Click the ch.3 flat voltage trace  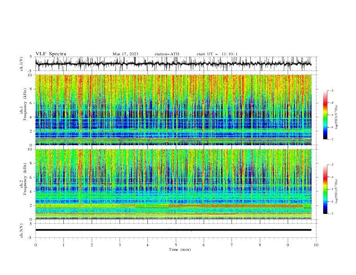tap(173, 230)
